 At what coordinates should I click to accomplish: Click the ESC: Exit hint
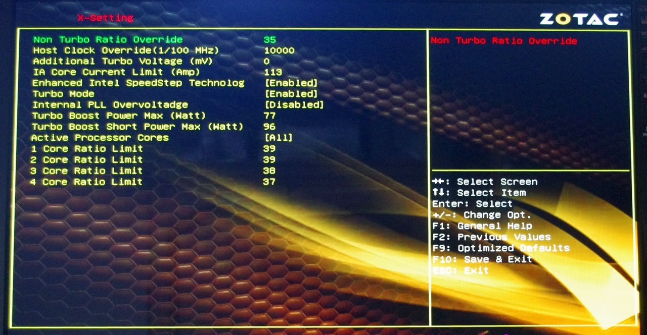pyautogui.click(x=461, y=270)
